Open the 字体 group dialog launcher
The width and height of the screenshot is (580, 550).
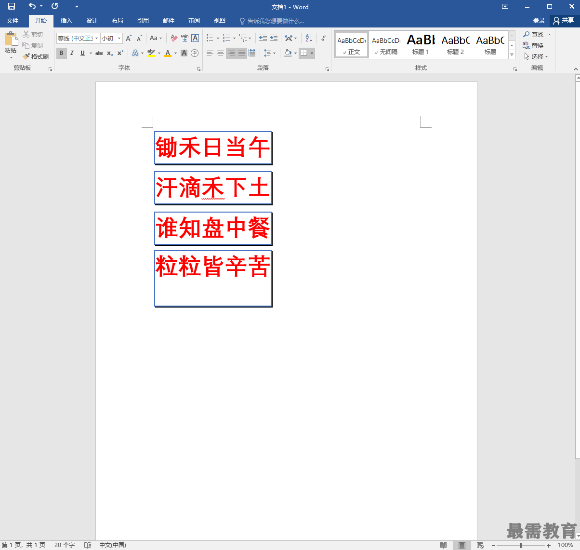[x=198, y=69]
